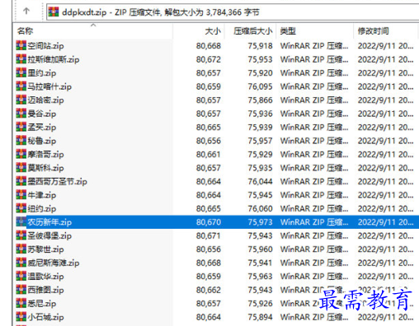Select file name 纽约.zip

click(x=42, y=209)
